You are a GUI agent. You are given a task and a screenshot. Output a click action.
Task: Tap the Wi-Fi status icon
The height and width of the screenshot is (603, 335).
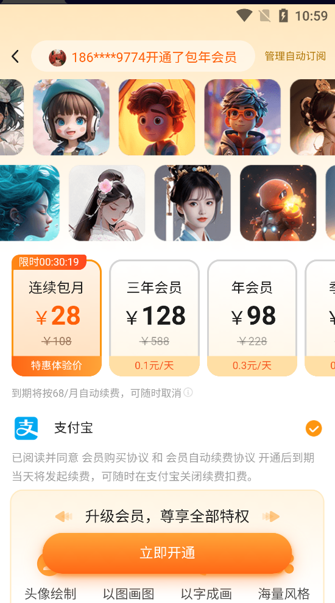pos(244,15)
